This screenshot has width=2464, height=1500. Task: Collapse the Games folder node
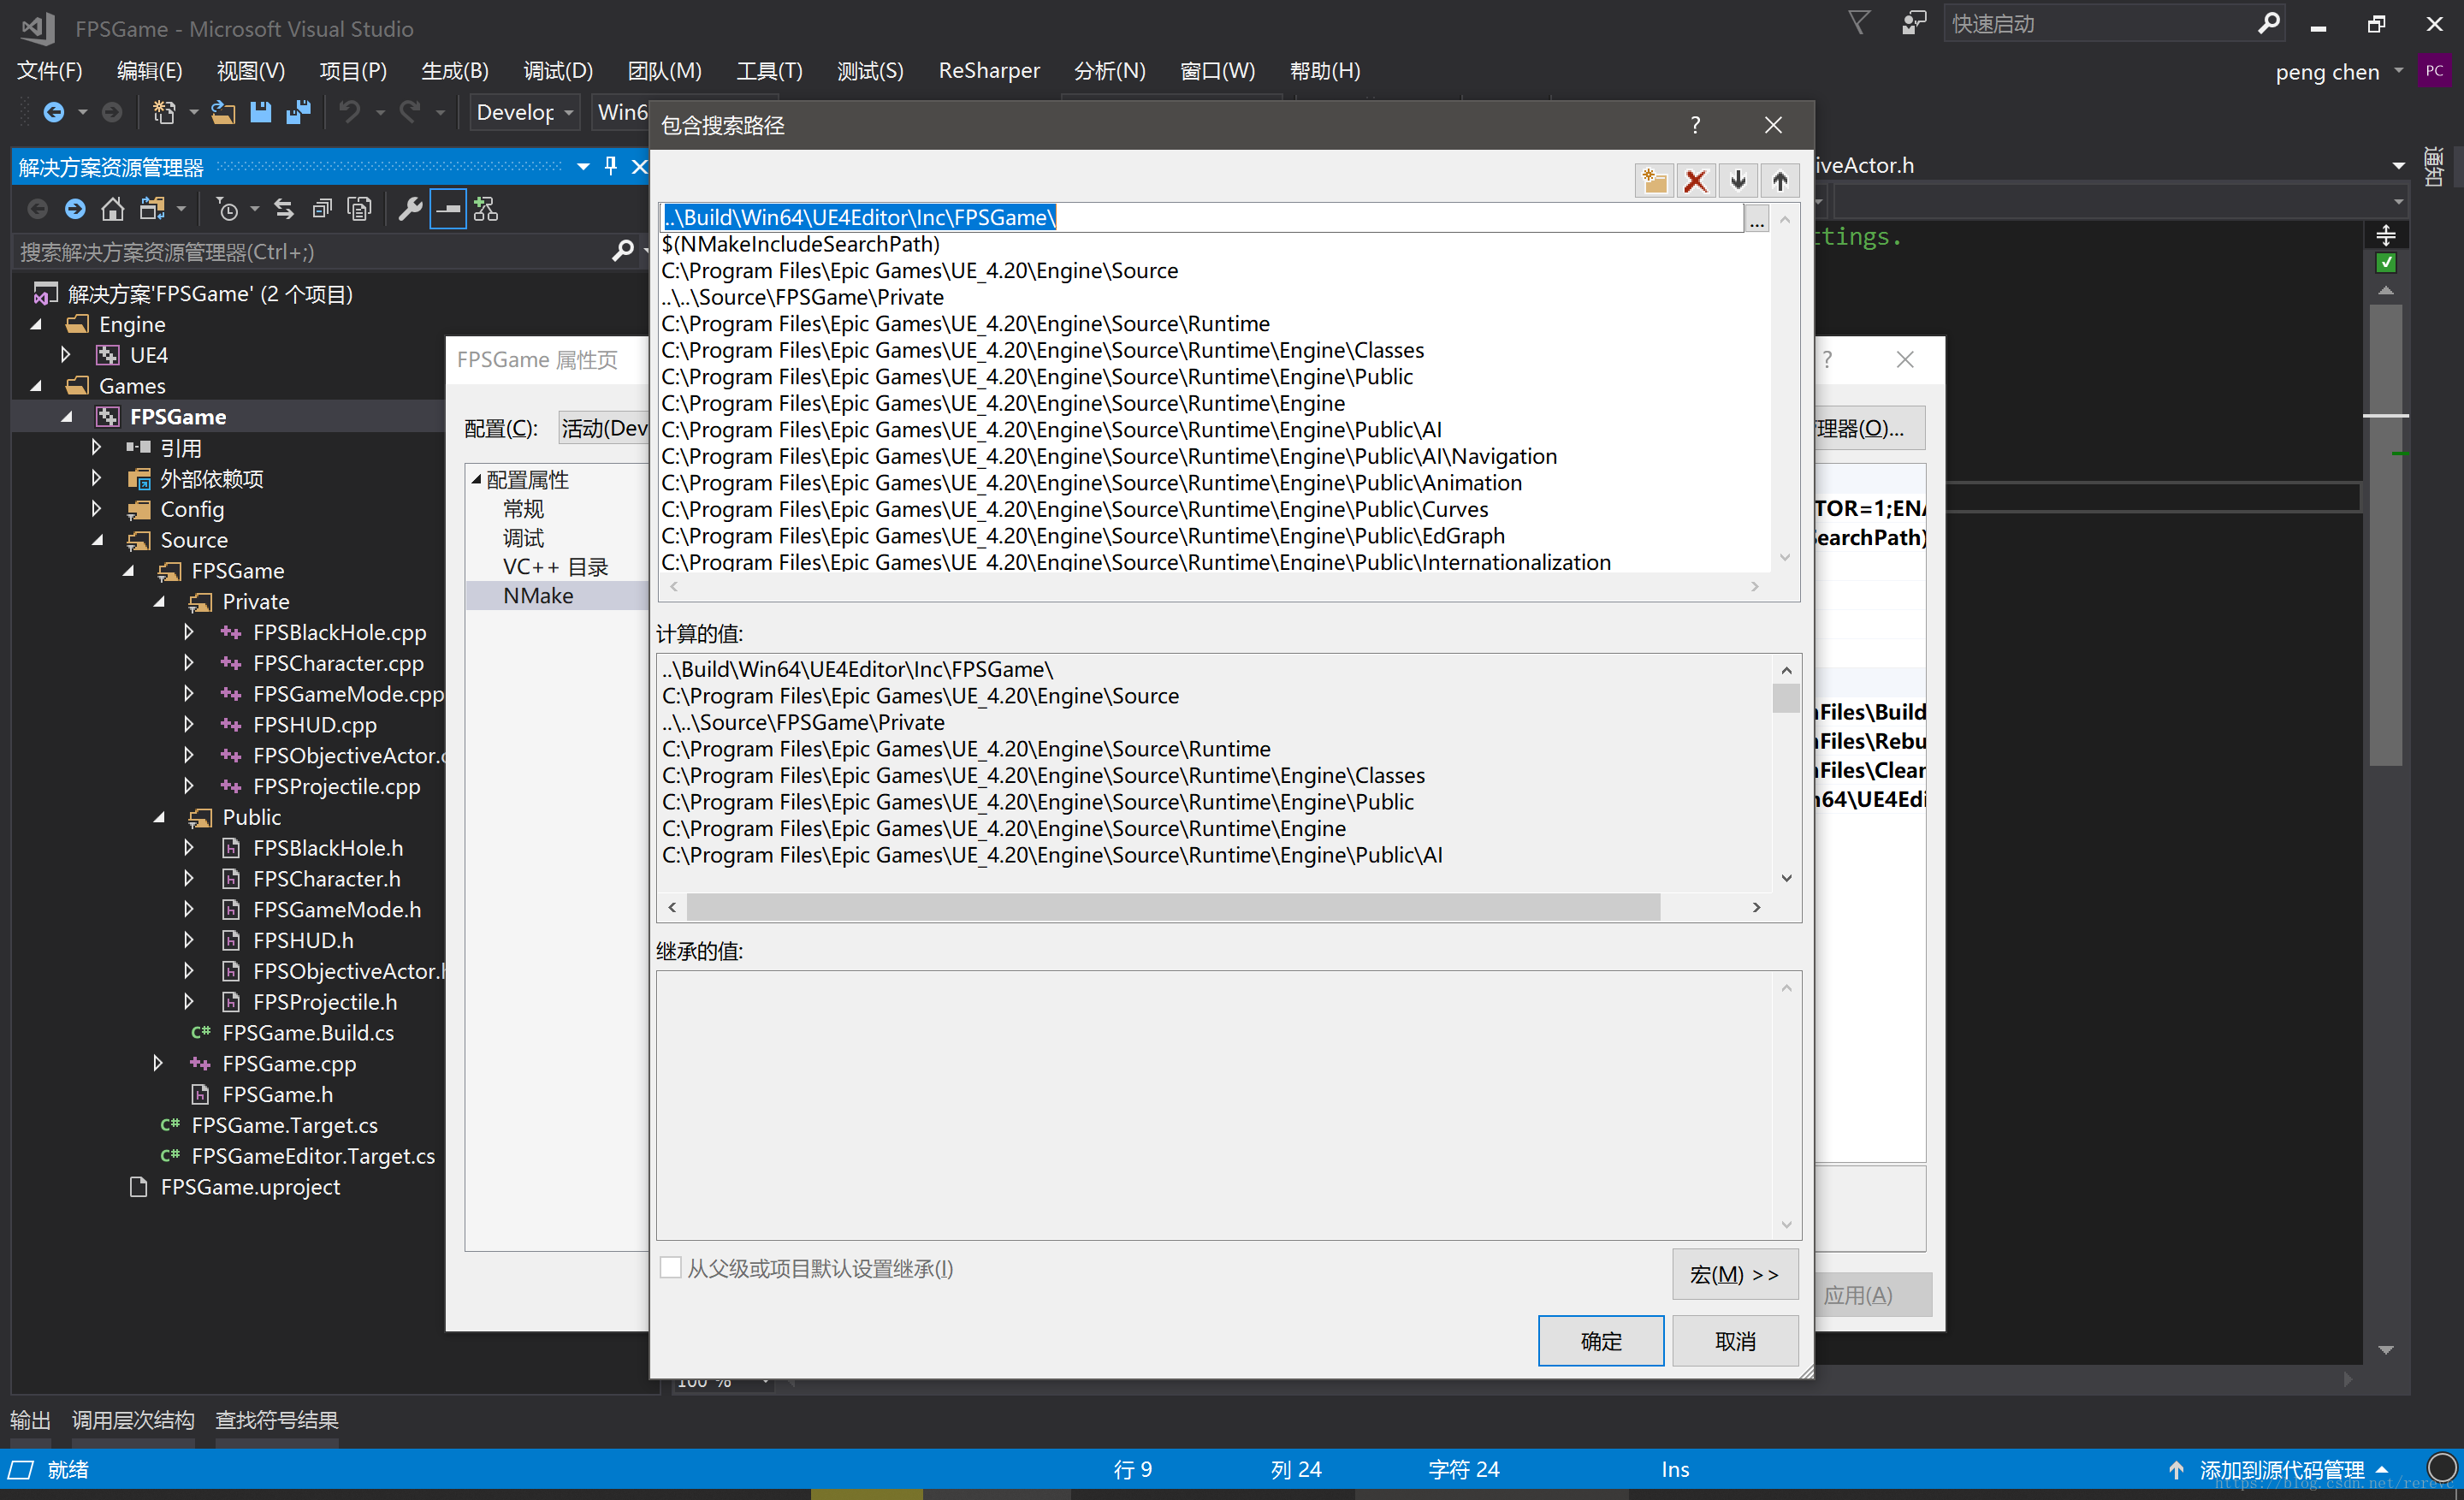(37, 386)
